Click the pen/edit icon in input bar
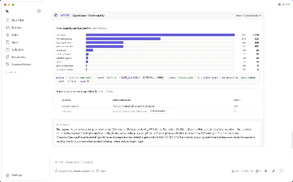The width and height of the screenshot is (293, 182). pos(273,171)
